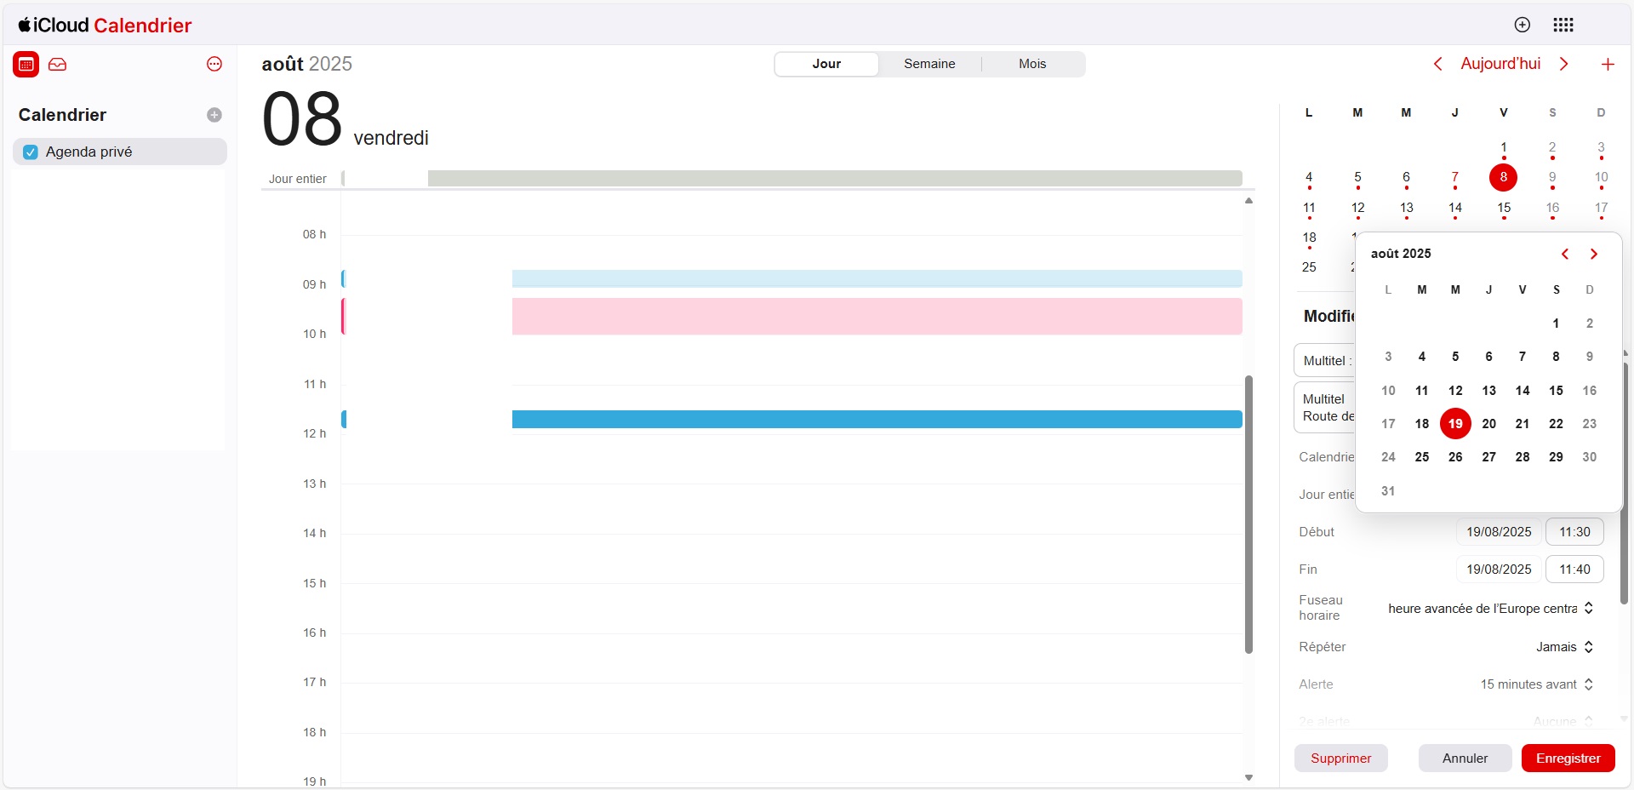Click the iCloud Calendrier logo

coord(105,25)
